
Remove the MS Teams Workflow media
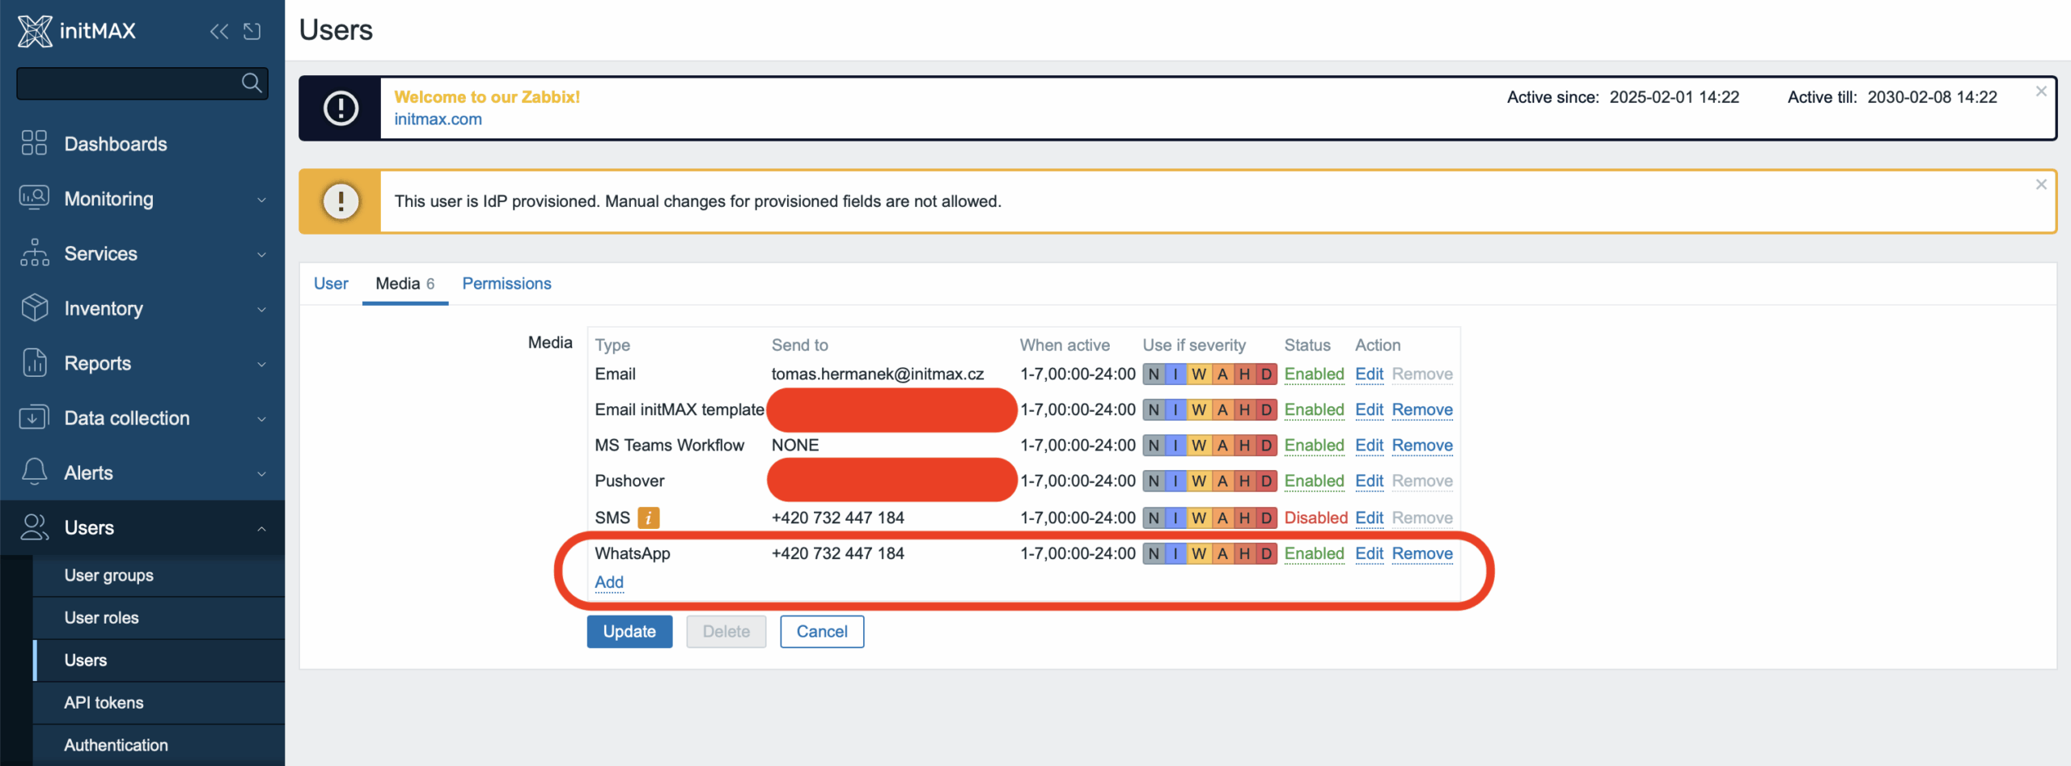pyautogui.click(x=1422, y=445)
